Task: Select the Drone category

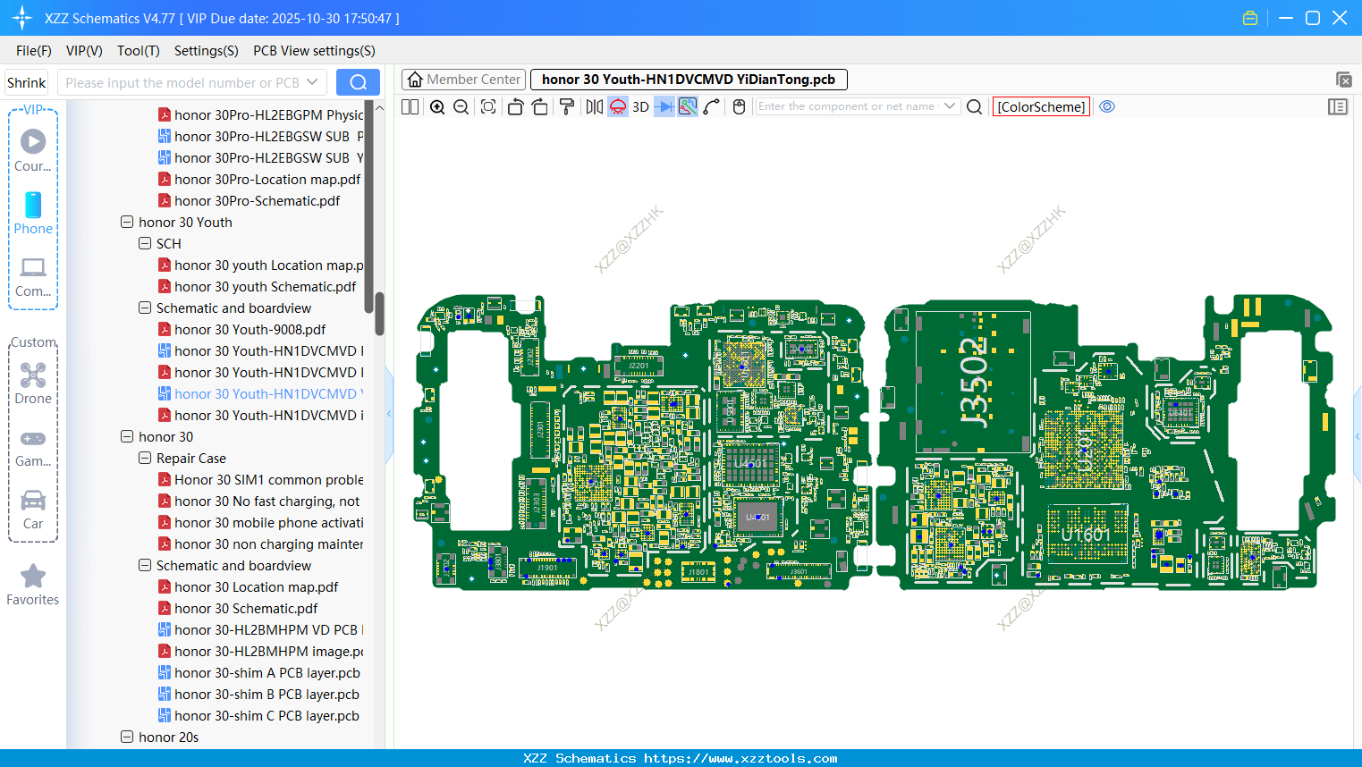Action: pyautogui.click(x=33, y=383)
